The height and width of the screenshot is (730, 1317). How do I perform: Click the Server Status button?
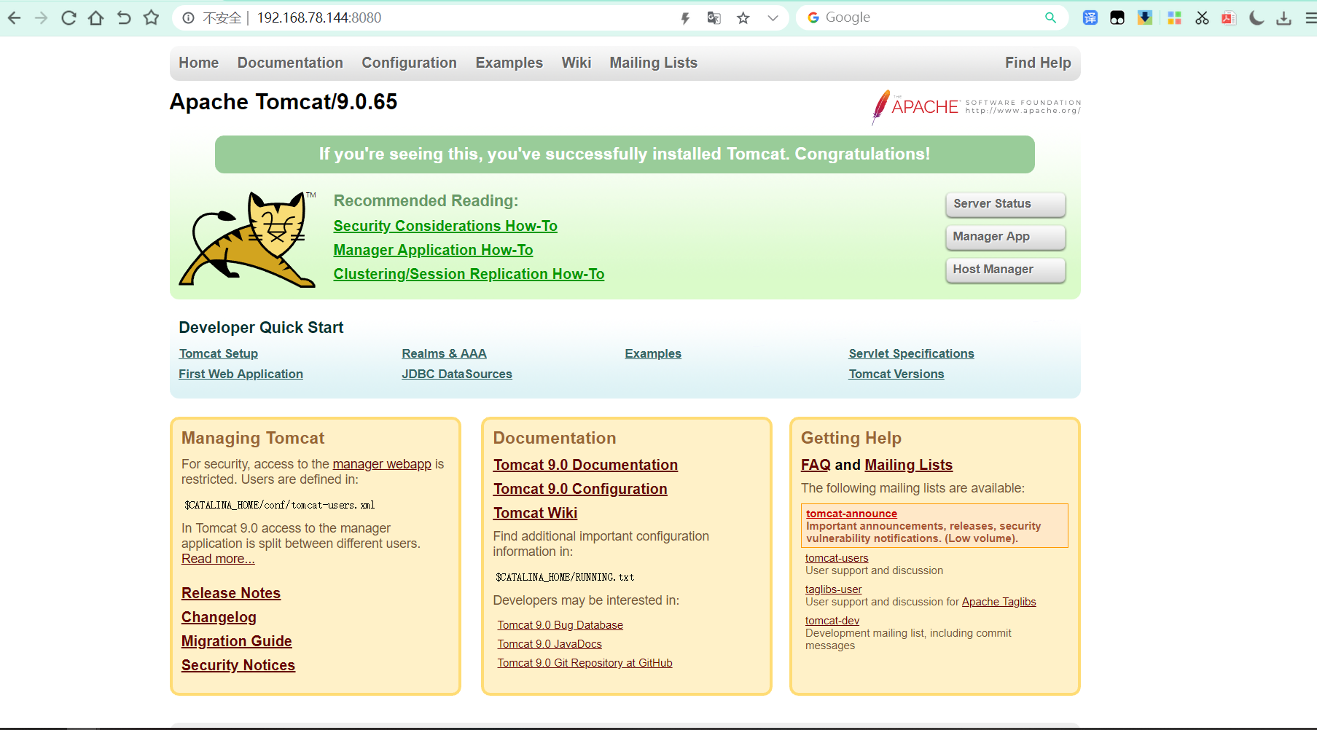tap(1006, 204)
